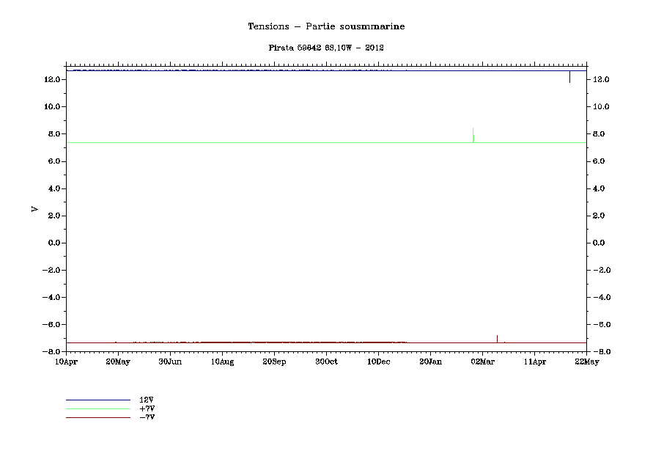This screenshot has width=653, height=462.
Task: Click the 4.0 tick on left axis
Action: click(x=54, y=188)
